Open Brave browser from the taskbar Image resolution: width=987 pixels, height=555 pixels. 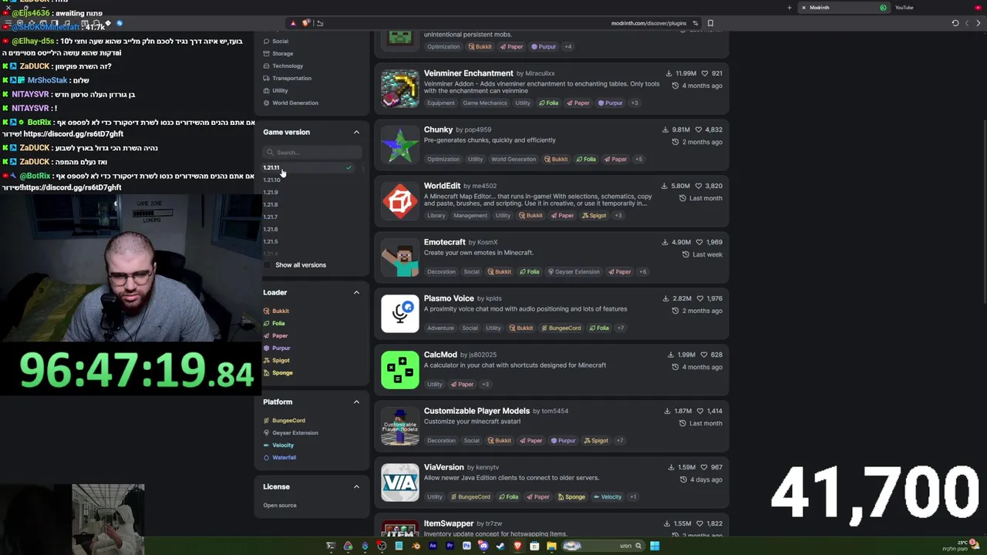coord(517,546)
